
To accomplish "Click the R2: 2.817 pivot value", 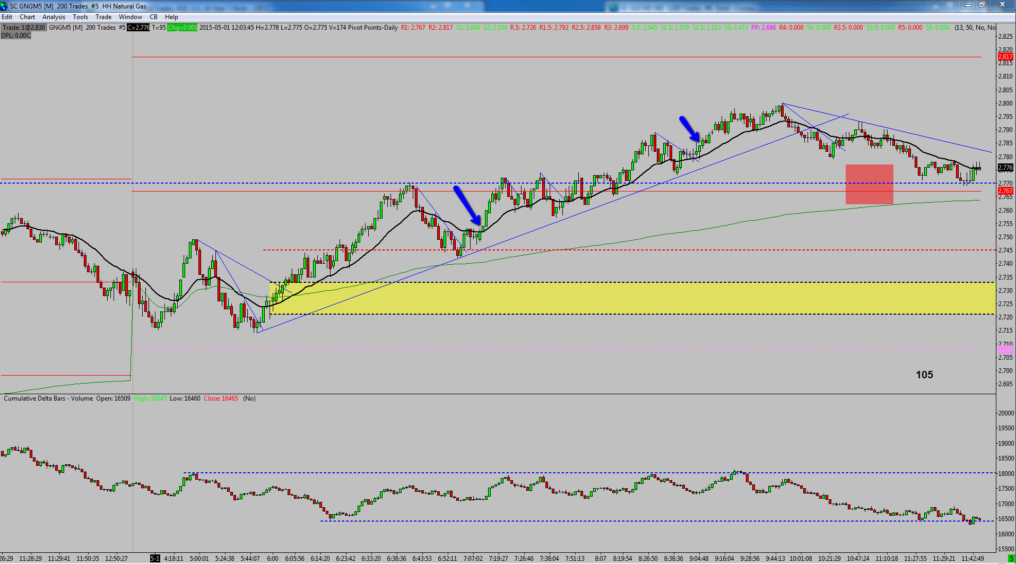I will point(440,28).
